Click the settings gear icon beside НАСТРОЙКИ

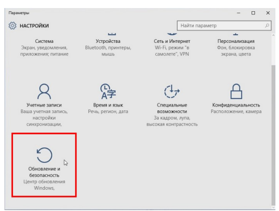click(13, 26)
